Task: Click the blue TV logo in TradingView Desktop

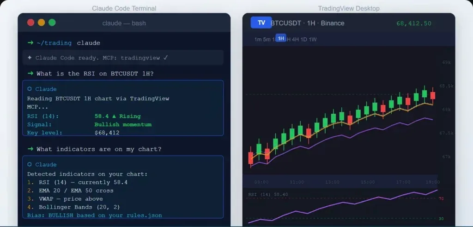Action: click(261, 23)
